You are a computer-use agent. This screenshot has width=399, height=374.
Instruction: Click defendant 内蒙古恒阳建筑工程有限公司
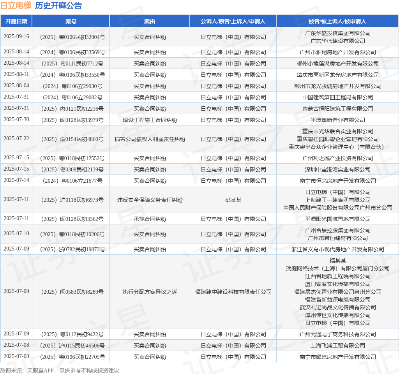pyautogui.click(x=338, y=109)
